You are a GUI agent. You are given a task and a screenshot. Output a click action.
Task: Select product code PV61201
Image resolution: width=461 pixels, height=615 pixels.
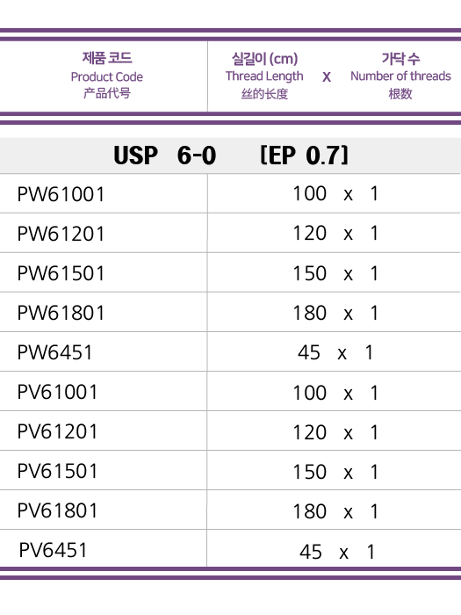click(x=57, y=432)
